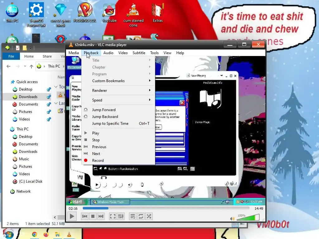319x239 pixels.
Task: Click VLC previous media button
Action: (x=85, y=217)
